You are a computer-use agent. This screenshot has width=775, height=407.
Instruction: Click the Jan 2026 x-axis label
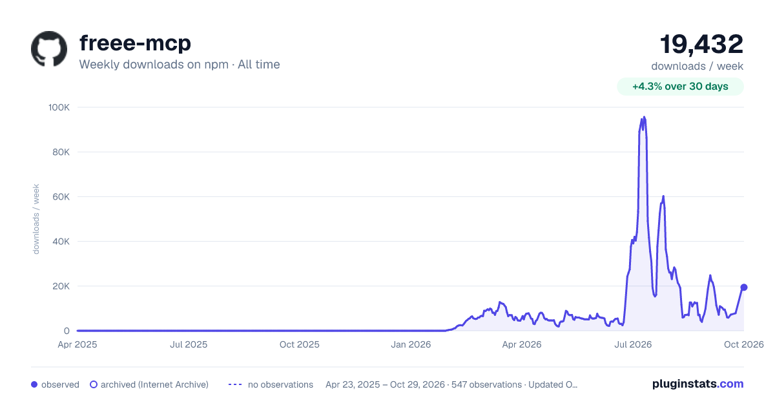click(x=411, y=344)
